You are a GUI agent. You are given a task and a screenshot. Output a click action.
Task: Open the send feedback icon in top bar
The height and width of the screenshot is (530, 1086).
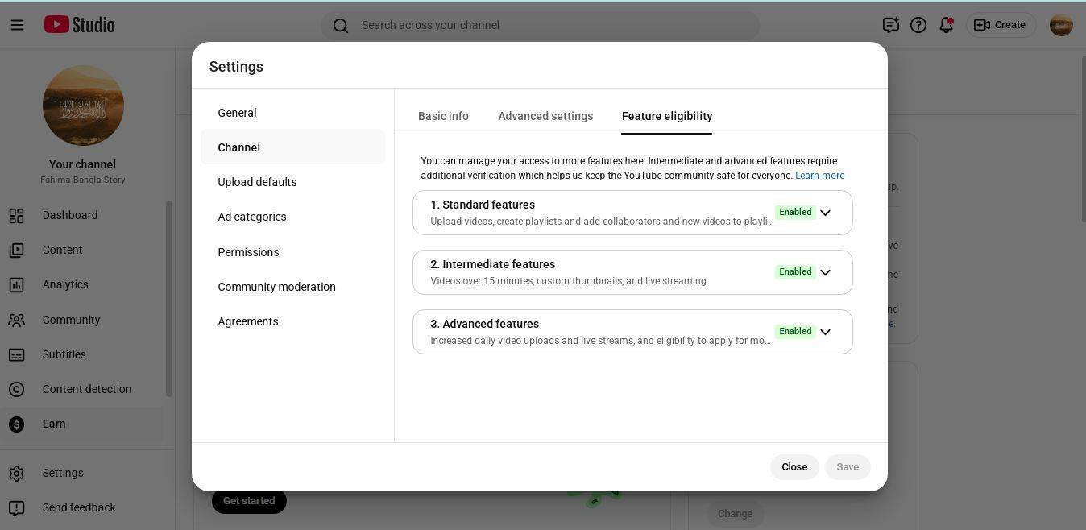[890, 25]
